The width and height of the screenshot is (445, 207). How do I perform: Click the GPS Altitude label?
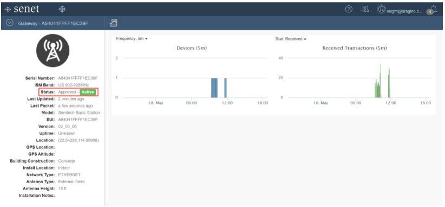pyautogui.click(x=42, y=155)
